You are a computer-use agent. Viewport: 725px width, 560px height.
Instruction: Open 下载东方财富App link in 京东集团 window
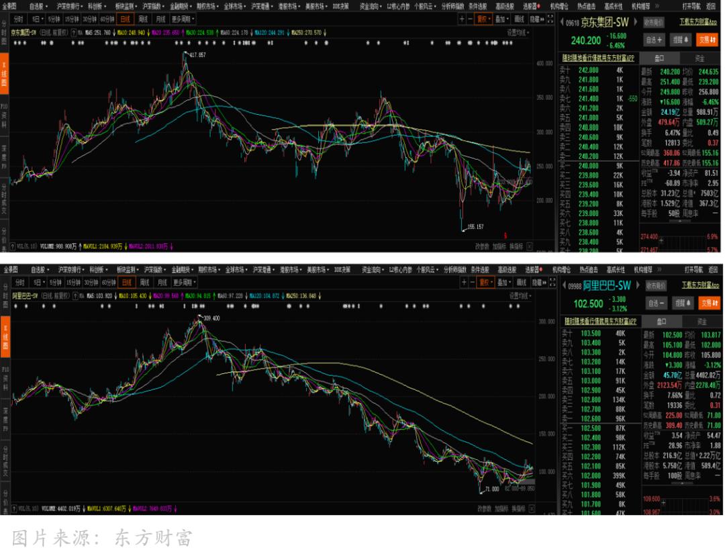click(x=698, y=21)
